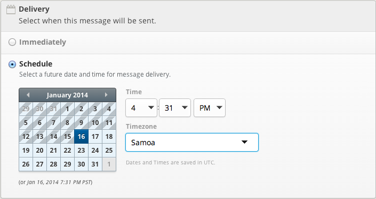Select January 23 on the calendar
Viewport: 376px width, 199px height.
pos(81,151)
